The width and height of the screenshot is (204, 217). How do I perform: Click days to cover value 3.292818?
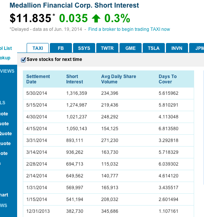pos(169,140)
